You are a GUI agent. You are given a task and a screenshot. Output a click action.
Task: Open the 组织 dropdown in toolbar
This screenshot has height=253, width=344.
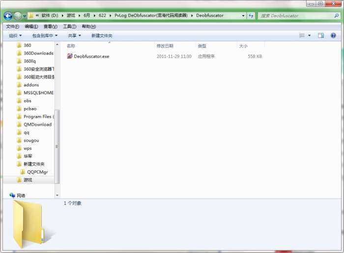[15, 35]
